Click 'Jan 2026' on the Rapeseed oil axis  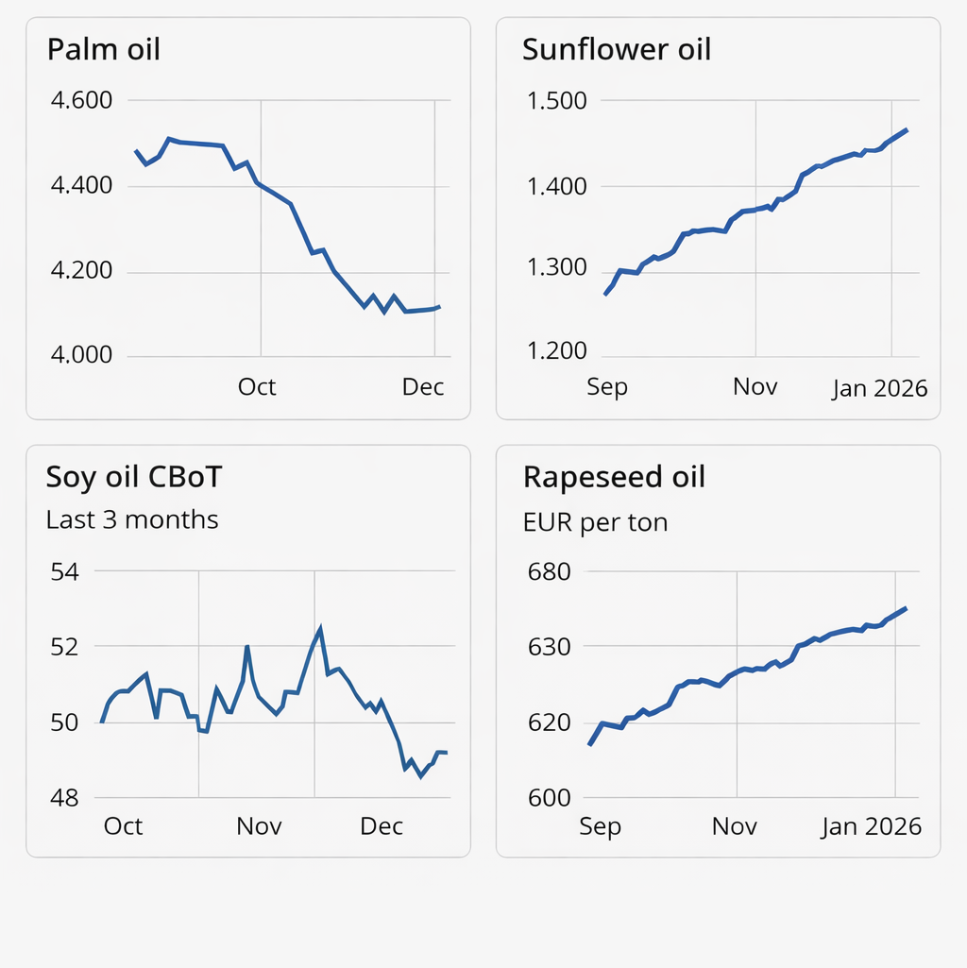coord(871,826)
